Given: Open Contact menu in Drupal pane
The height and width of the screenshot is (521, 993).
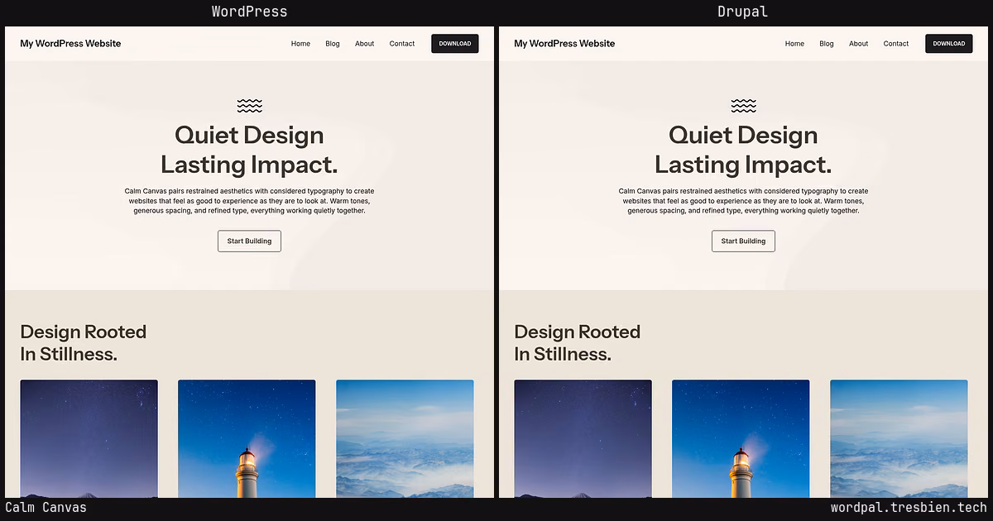Looking at the screenshot, I should tap(896, 44).
